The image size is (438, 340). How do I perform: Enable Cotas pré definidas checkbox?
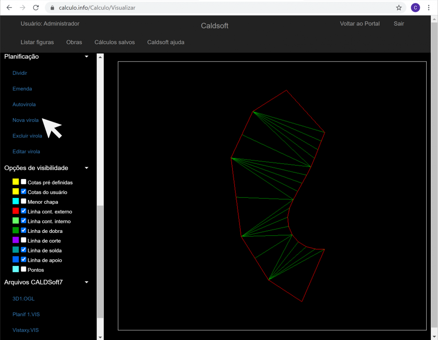coord(23,182)
